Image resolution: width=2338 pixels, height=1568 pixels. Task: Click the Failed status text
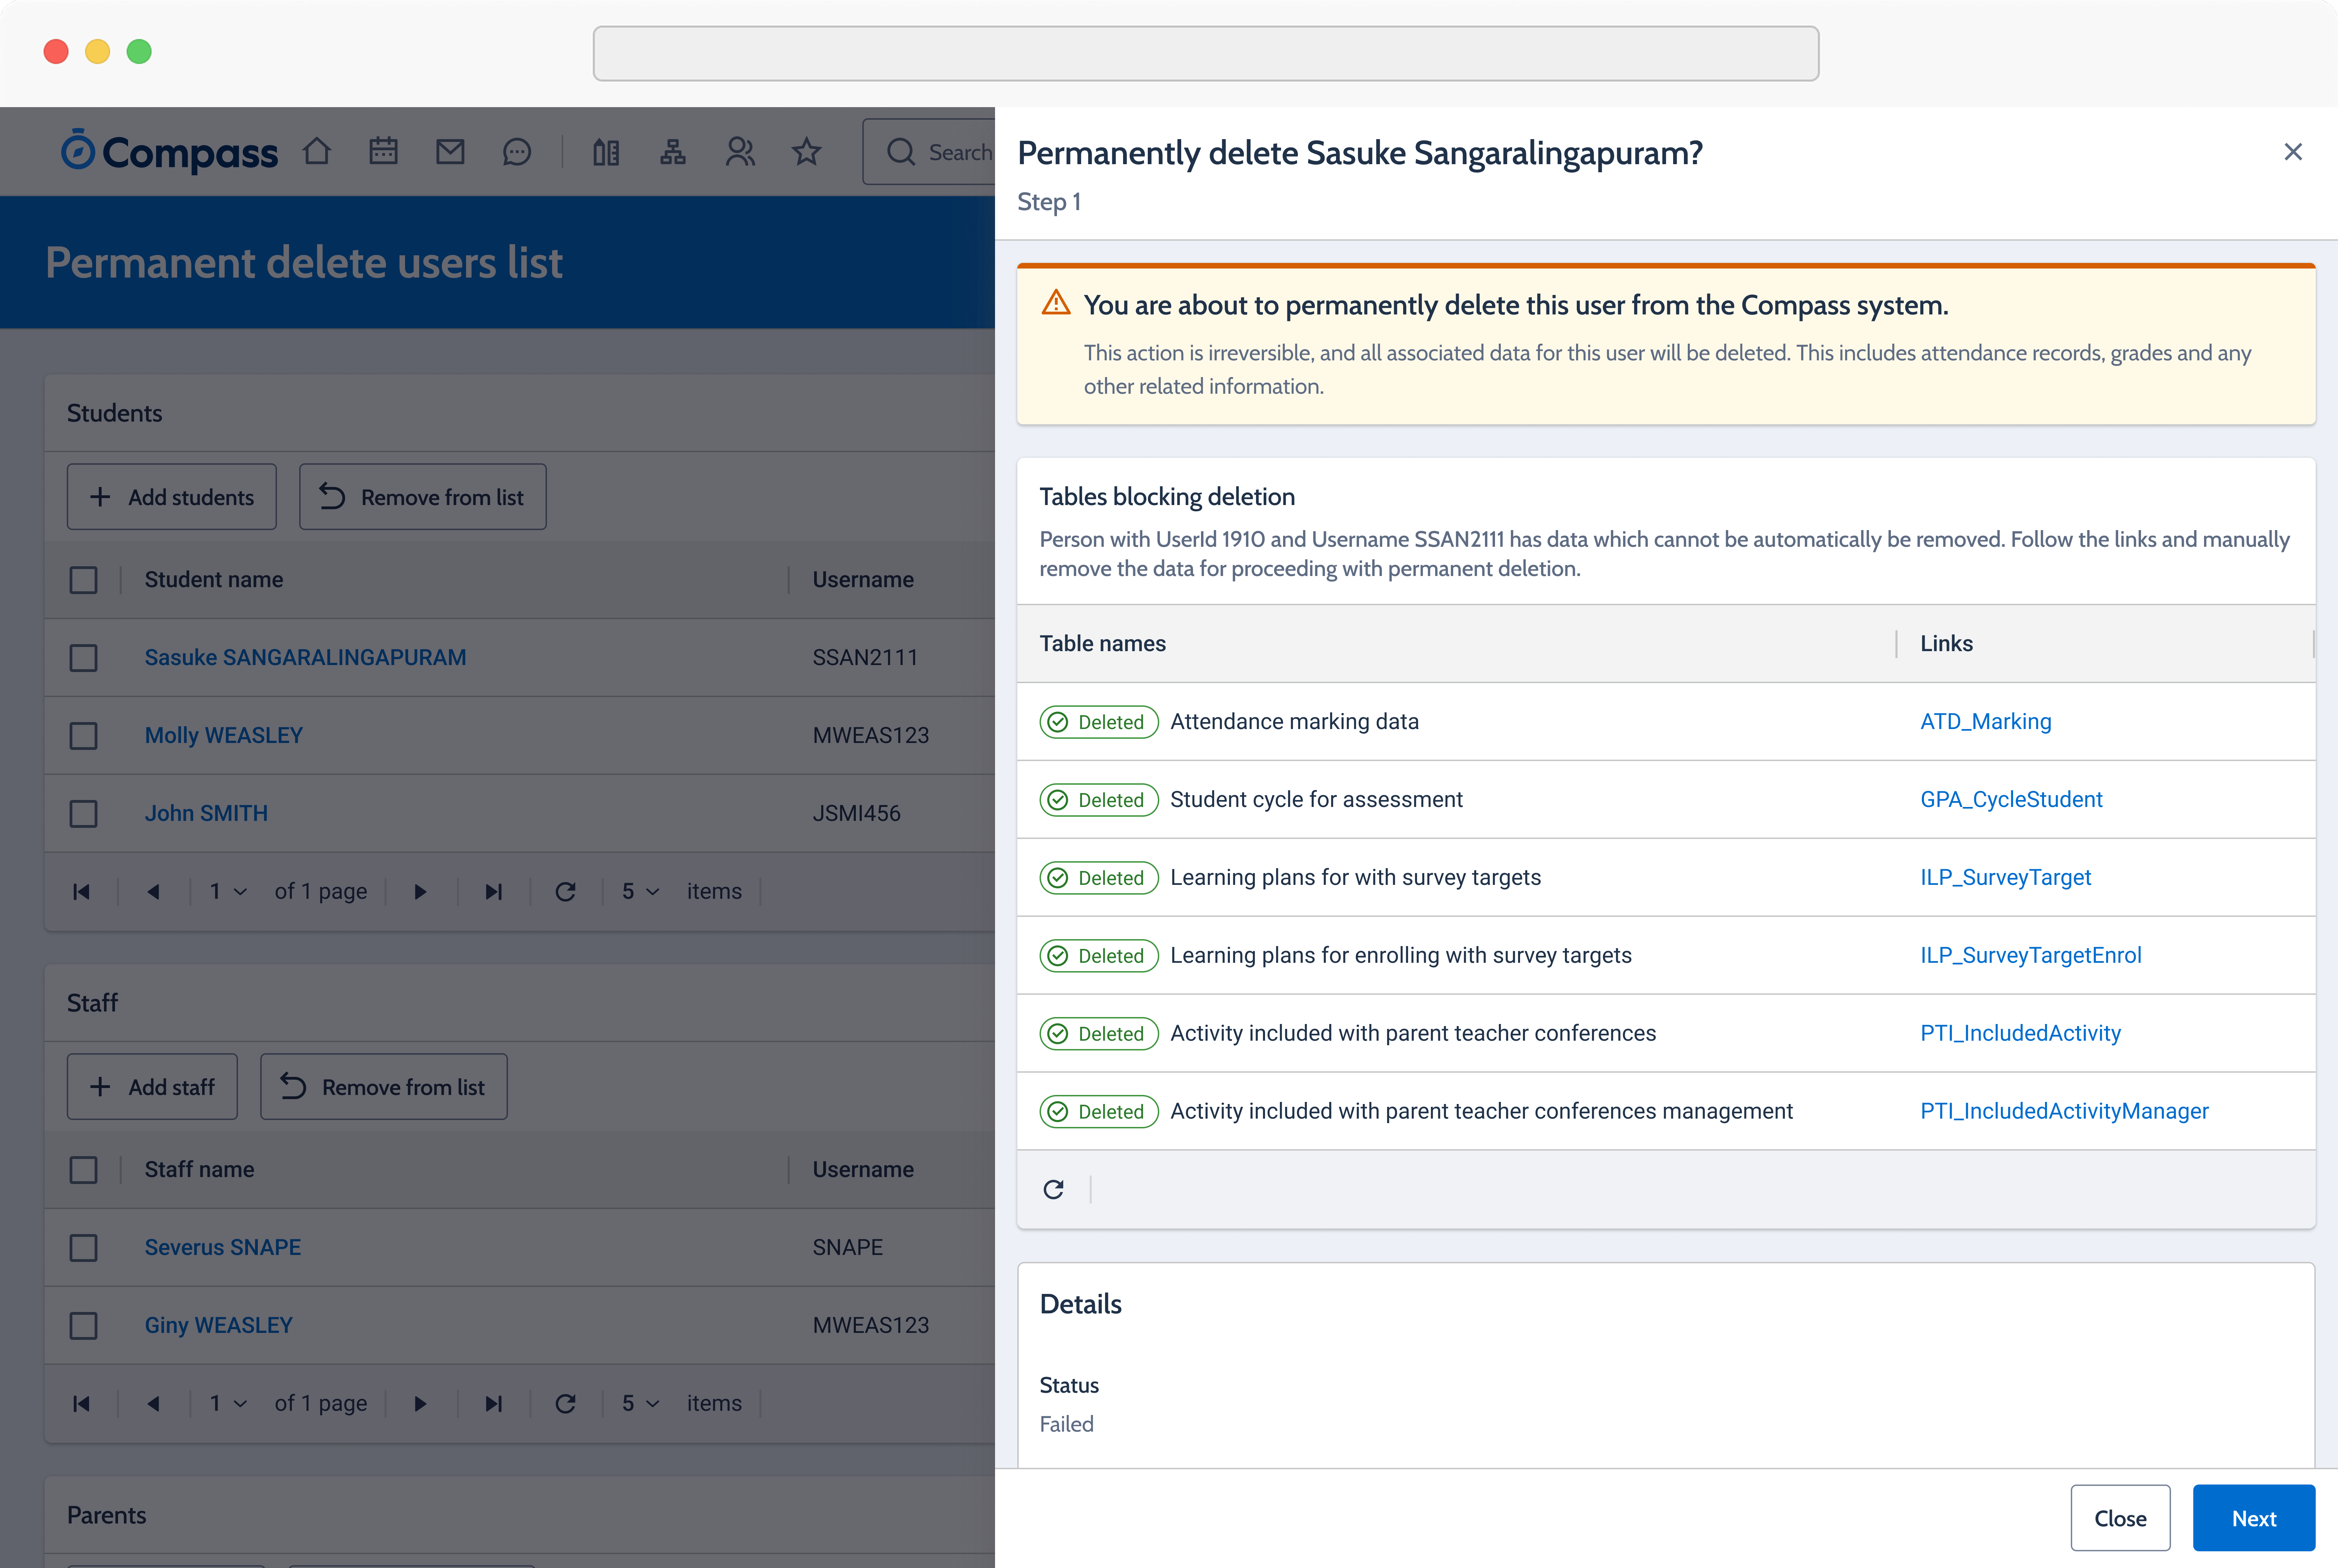(1066, 1424)
